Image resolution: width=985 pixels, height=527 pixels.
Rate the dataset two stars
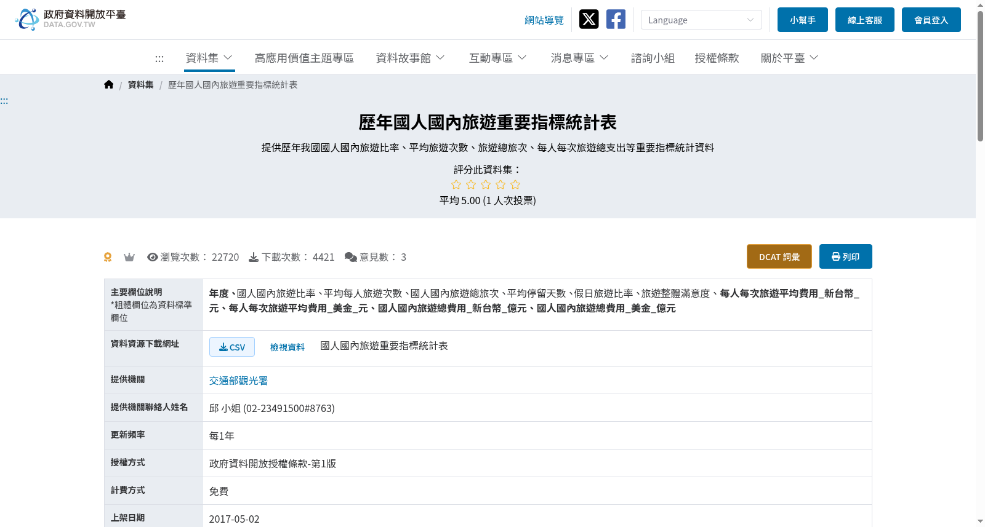click(x=471, y=184)
